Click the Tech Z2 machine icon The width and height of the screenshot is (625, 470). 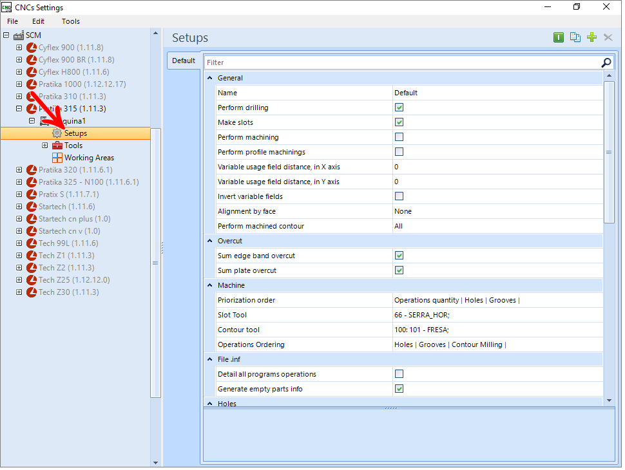point(32,268)
